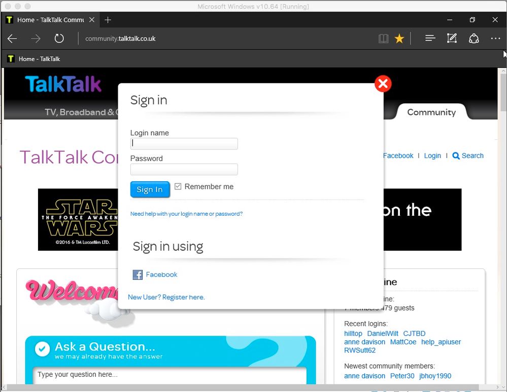Open help_apiuser profile link
Viewport: 507px width, 392px height.
[441, 342]
